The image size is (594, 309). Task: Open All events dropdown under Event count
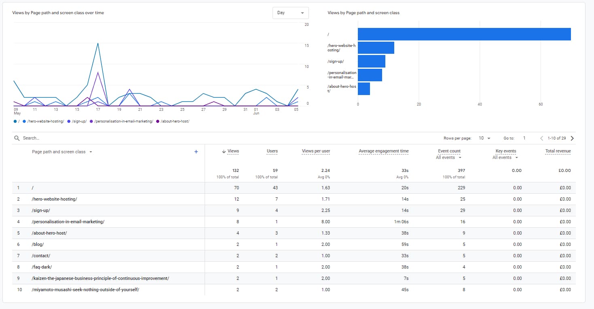point(448,158)
